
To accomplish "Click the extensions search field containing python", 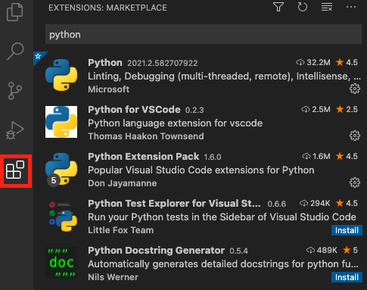I will [204, 34].
